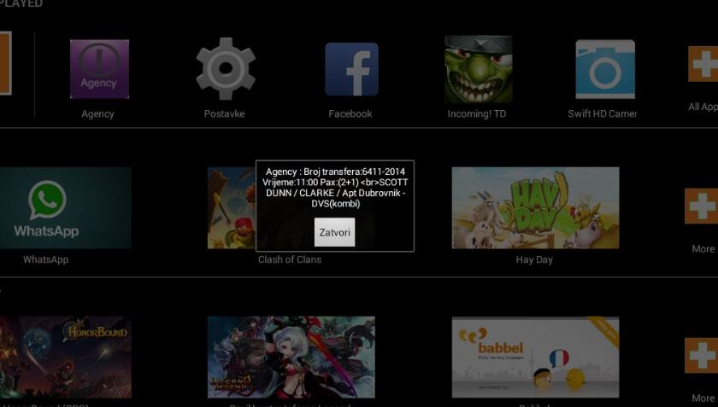718x407 pixels.
Task: Click the Clash of Clans text label
Action: (x=290, y=259)
